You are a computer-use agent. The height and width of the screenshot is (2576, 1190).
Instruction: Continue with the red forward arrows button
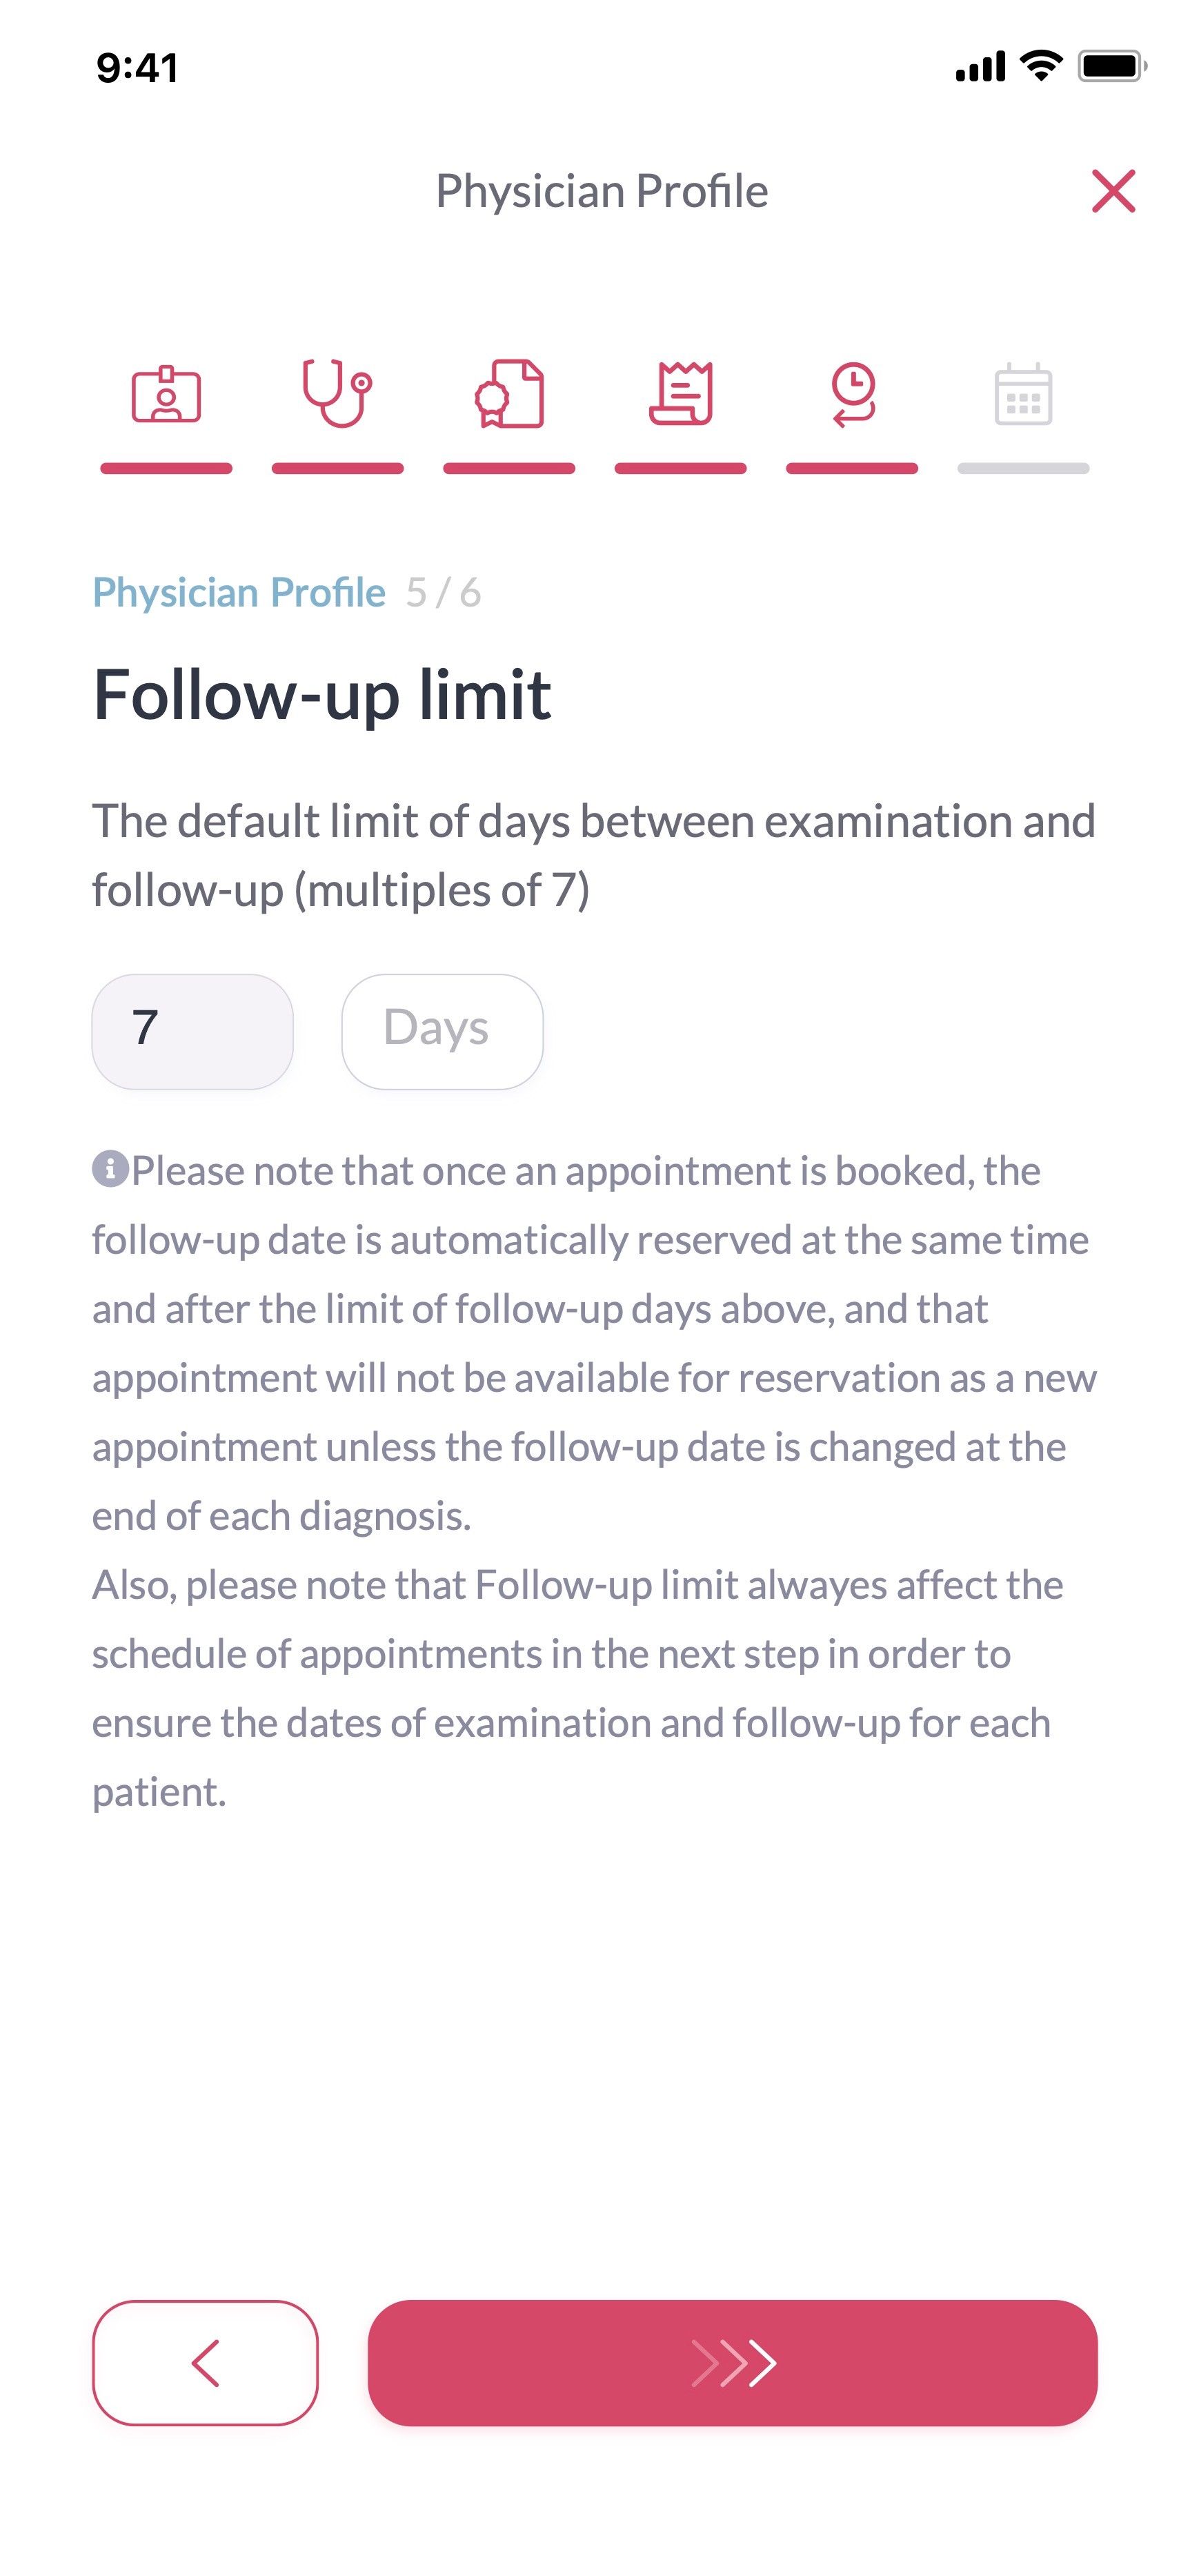[732, 2362]
